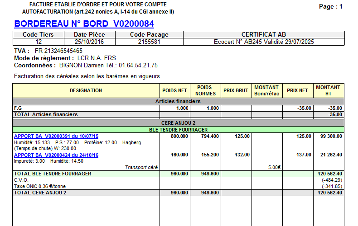
Task: Select the MONTANT Boni/réfac column header
Action: click(x=266, y=90)
